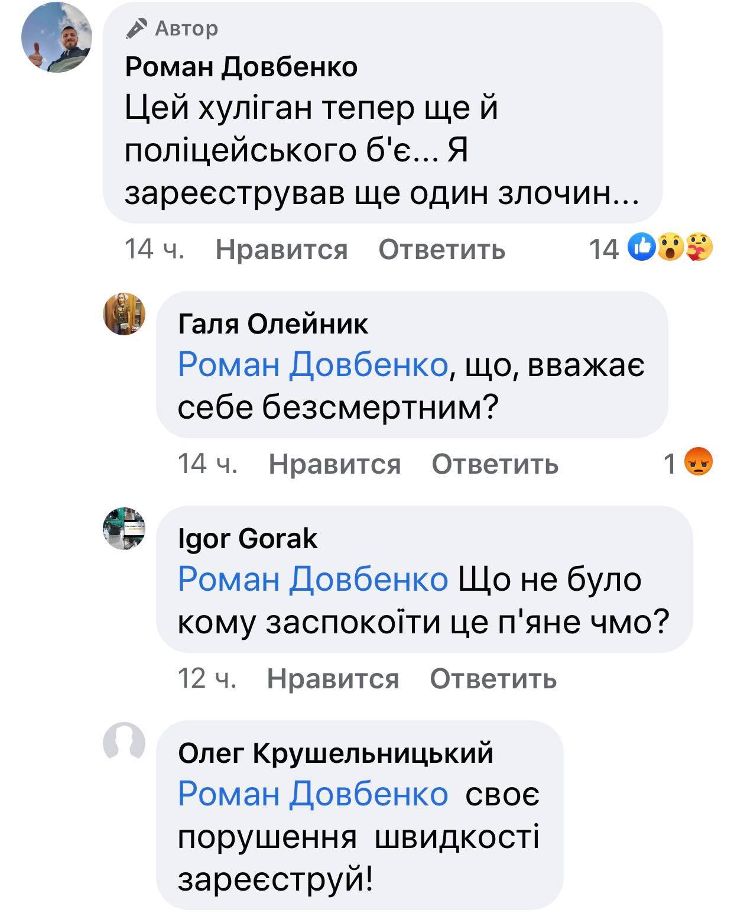
Task: Click Роман Довбенко mention in Igor Gorak's reply
Action: pyautogui.click(x=313, y=578)
